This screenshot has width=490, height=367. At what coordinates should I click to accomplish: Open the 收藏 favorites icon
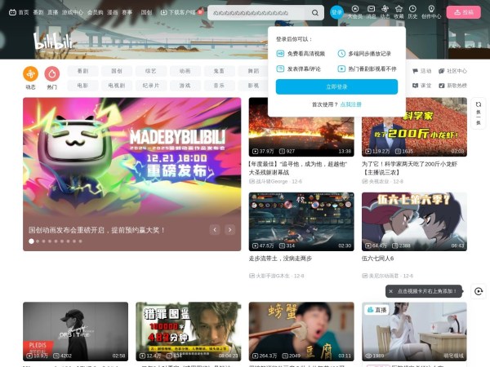click(x=399, y=11)
